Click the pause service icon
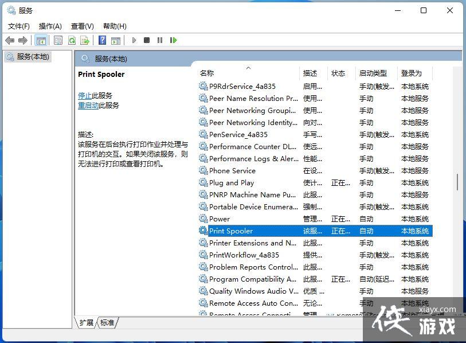 click(x=159, y=40)
